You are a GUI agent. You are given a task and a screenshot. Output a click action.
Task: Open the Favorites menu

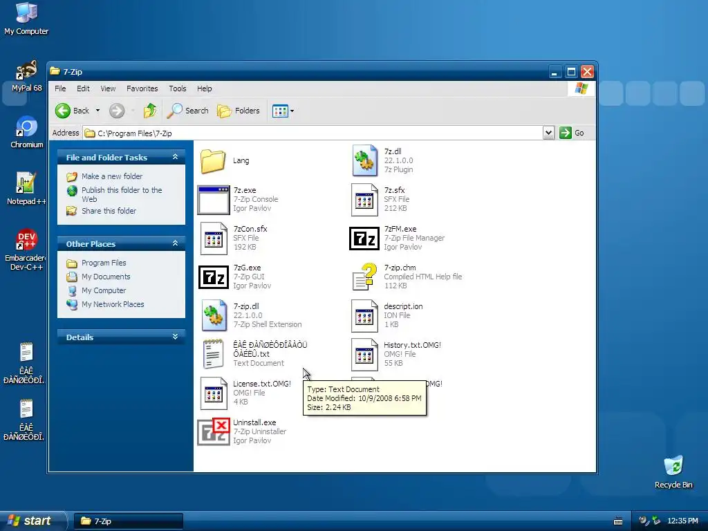tap(142, 88)
